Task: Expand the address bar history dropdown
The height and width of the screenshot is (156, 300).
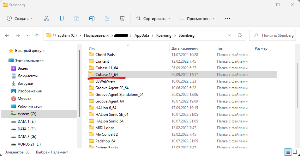Action: pyautogui.click(x=229, y=35)
